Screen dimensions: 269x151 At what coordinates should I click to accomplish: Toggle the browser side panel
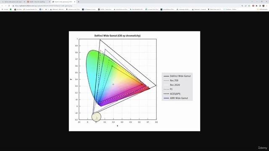(260, 6)
